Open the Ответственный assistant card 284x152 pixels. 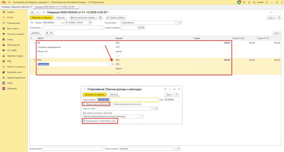(178, 149)
